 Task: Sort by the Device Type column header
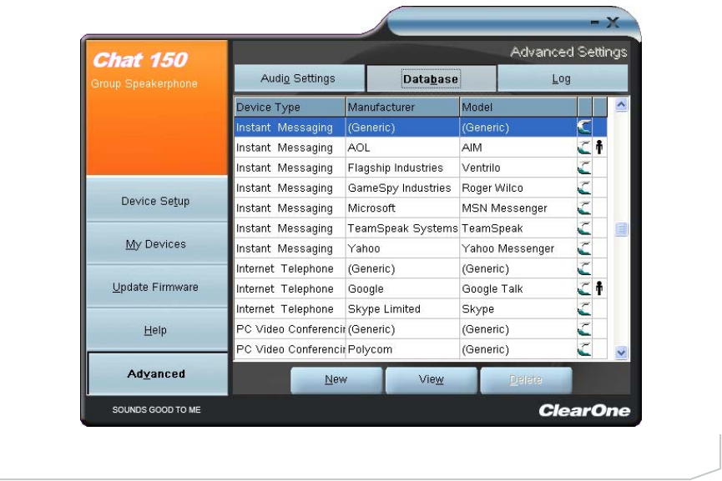(290, 108)
